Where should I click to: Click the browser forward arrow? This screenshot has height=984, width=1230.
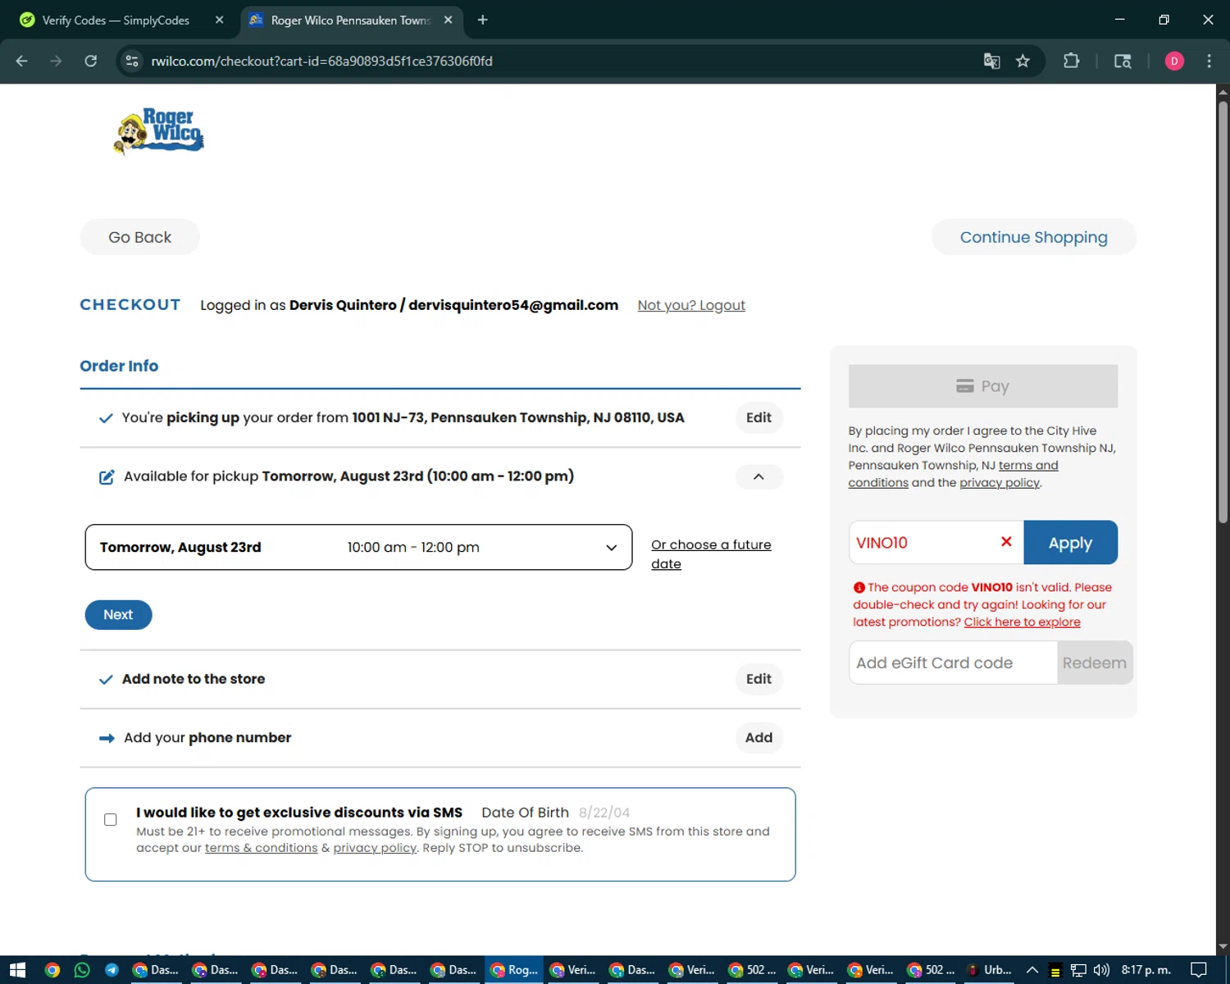pos(56,61)
